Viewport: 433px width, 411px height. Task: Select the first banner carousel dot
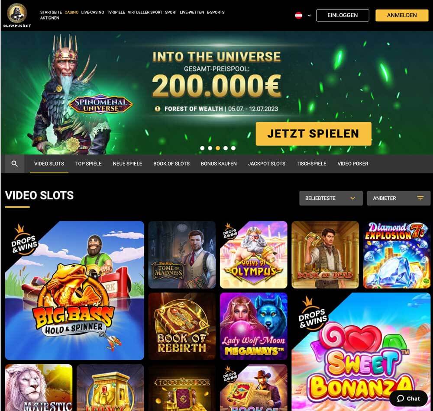[x=202, y=148]
